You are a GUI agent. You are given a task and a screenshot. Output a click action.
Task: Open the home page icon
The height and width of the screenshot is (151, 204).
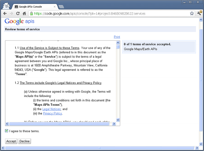(x=24, y=13)
